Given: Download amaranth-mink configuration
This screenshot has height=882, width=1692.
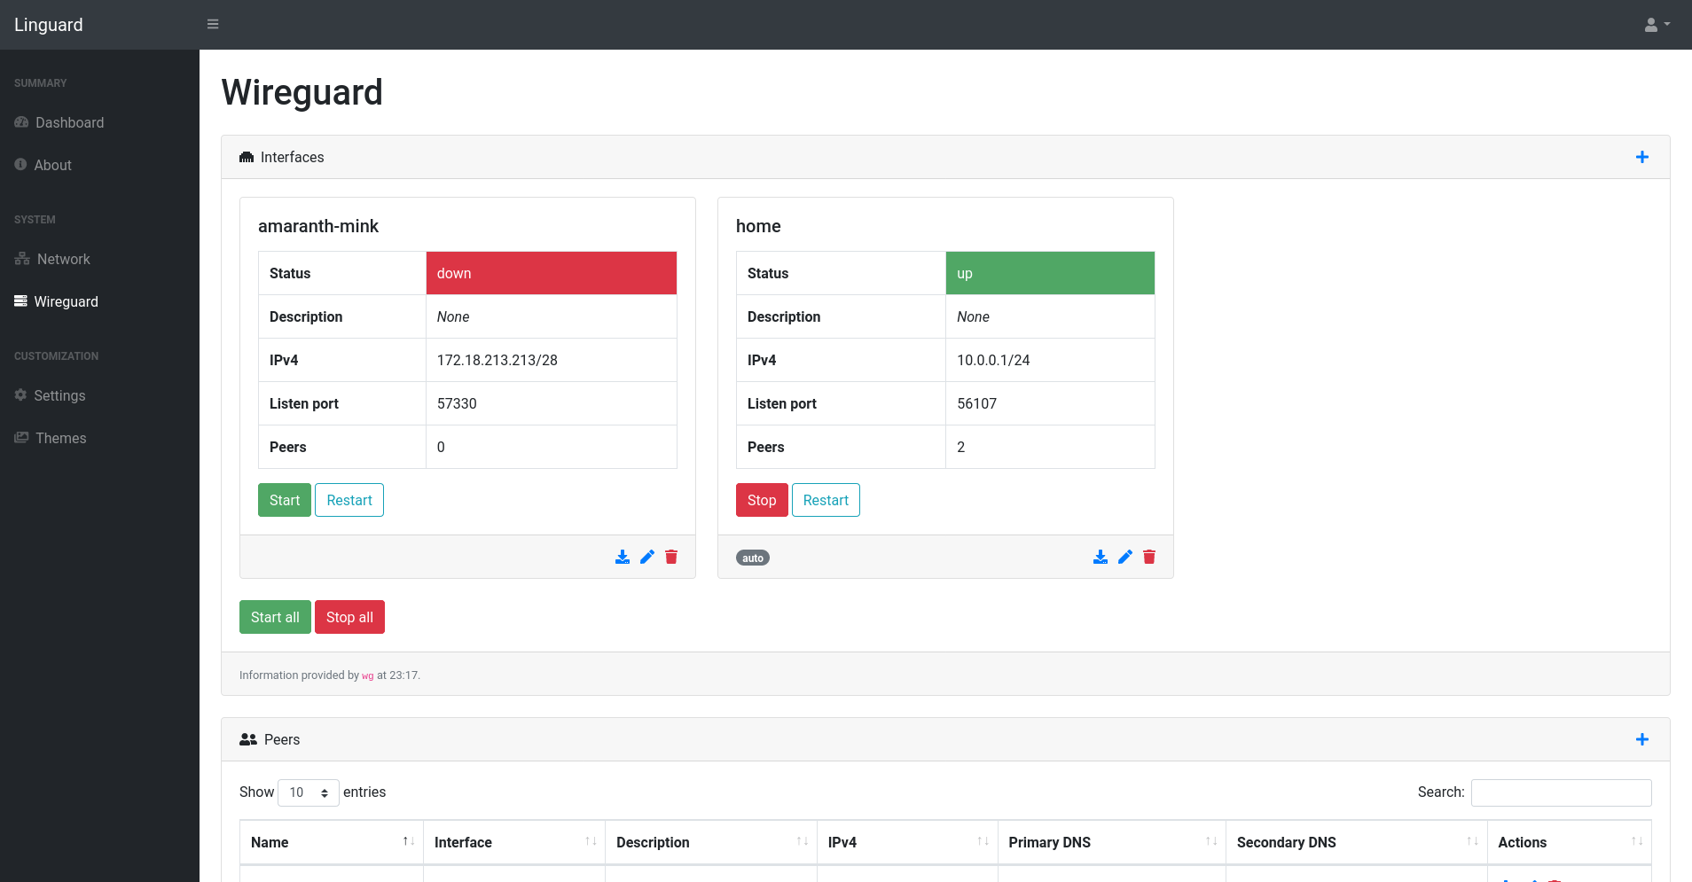Looking at the screenshot, I should (623, 557).
